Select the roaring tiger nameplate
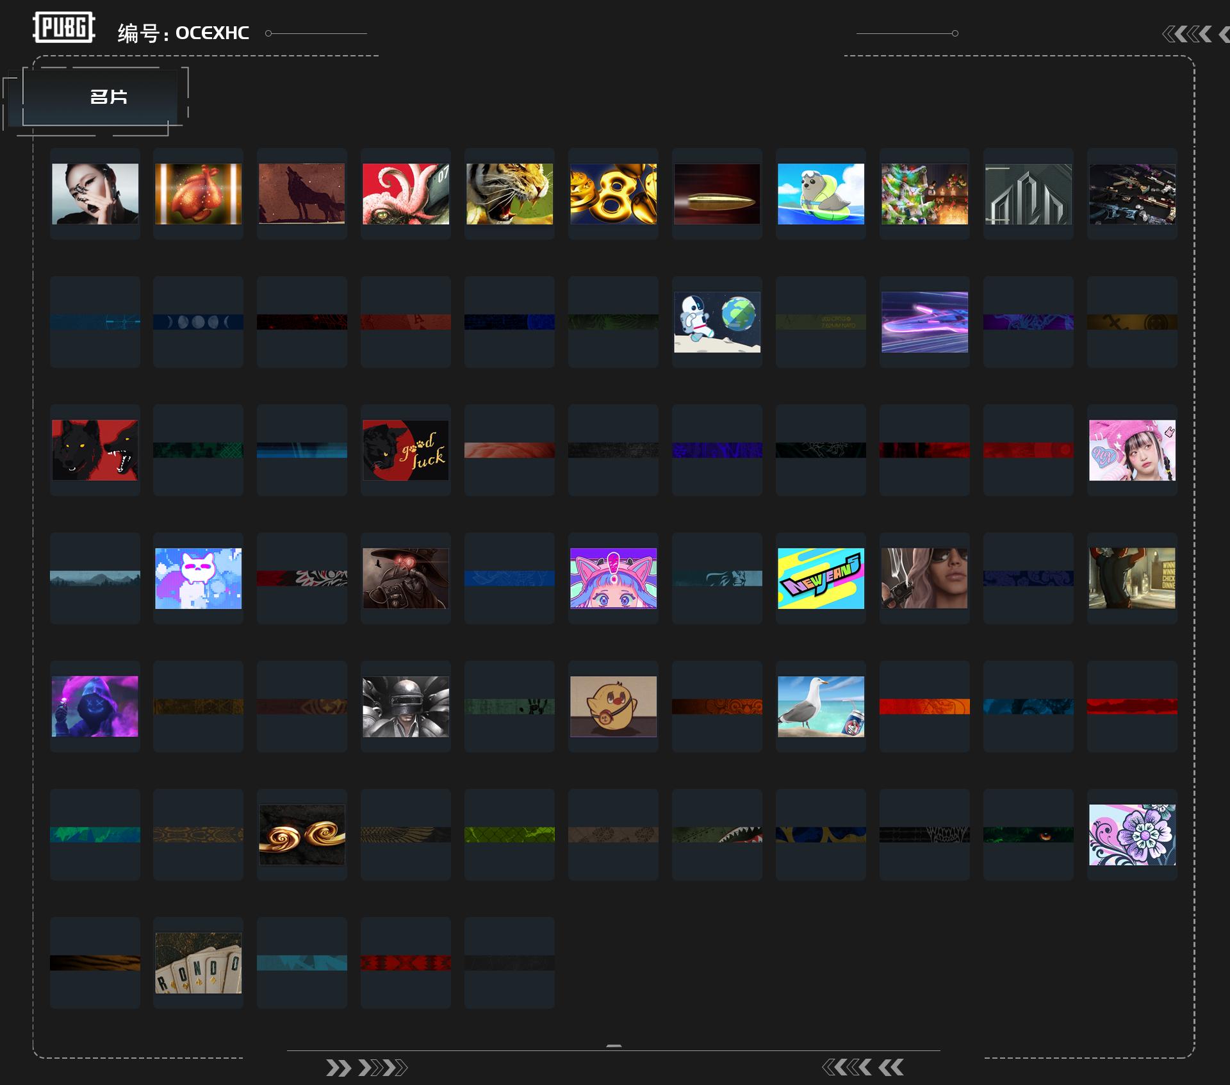 509,194
